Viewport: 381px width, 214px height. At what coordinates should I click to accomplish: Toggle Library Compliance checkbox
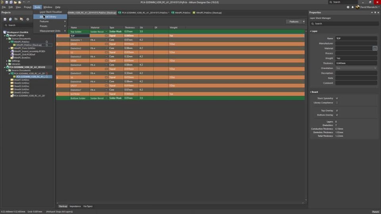337,103
